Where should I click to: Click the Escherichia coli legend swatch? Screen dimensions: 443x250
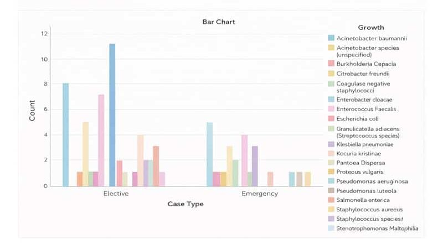(x=331, y=118)
